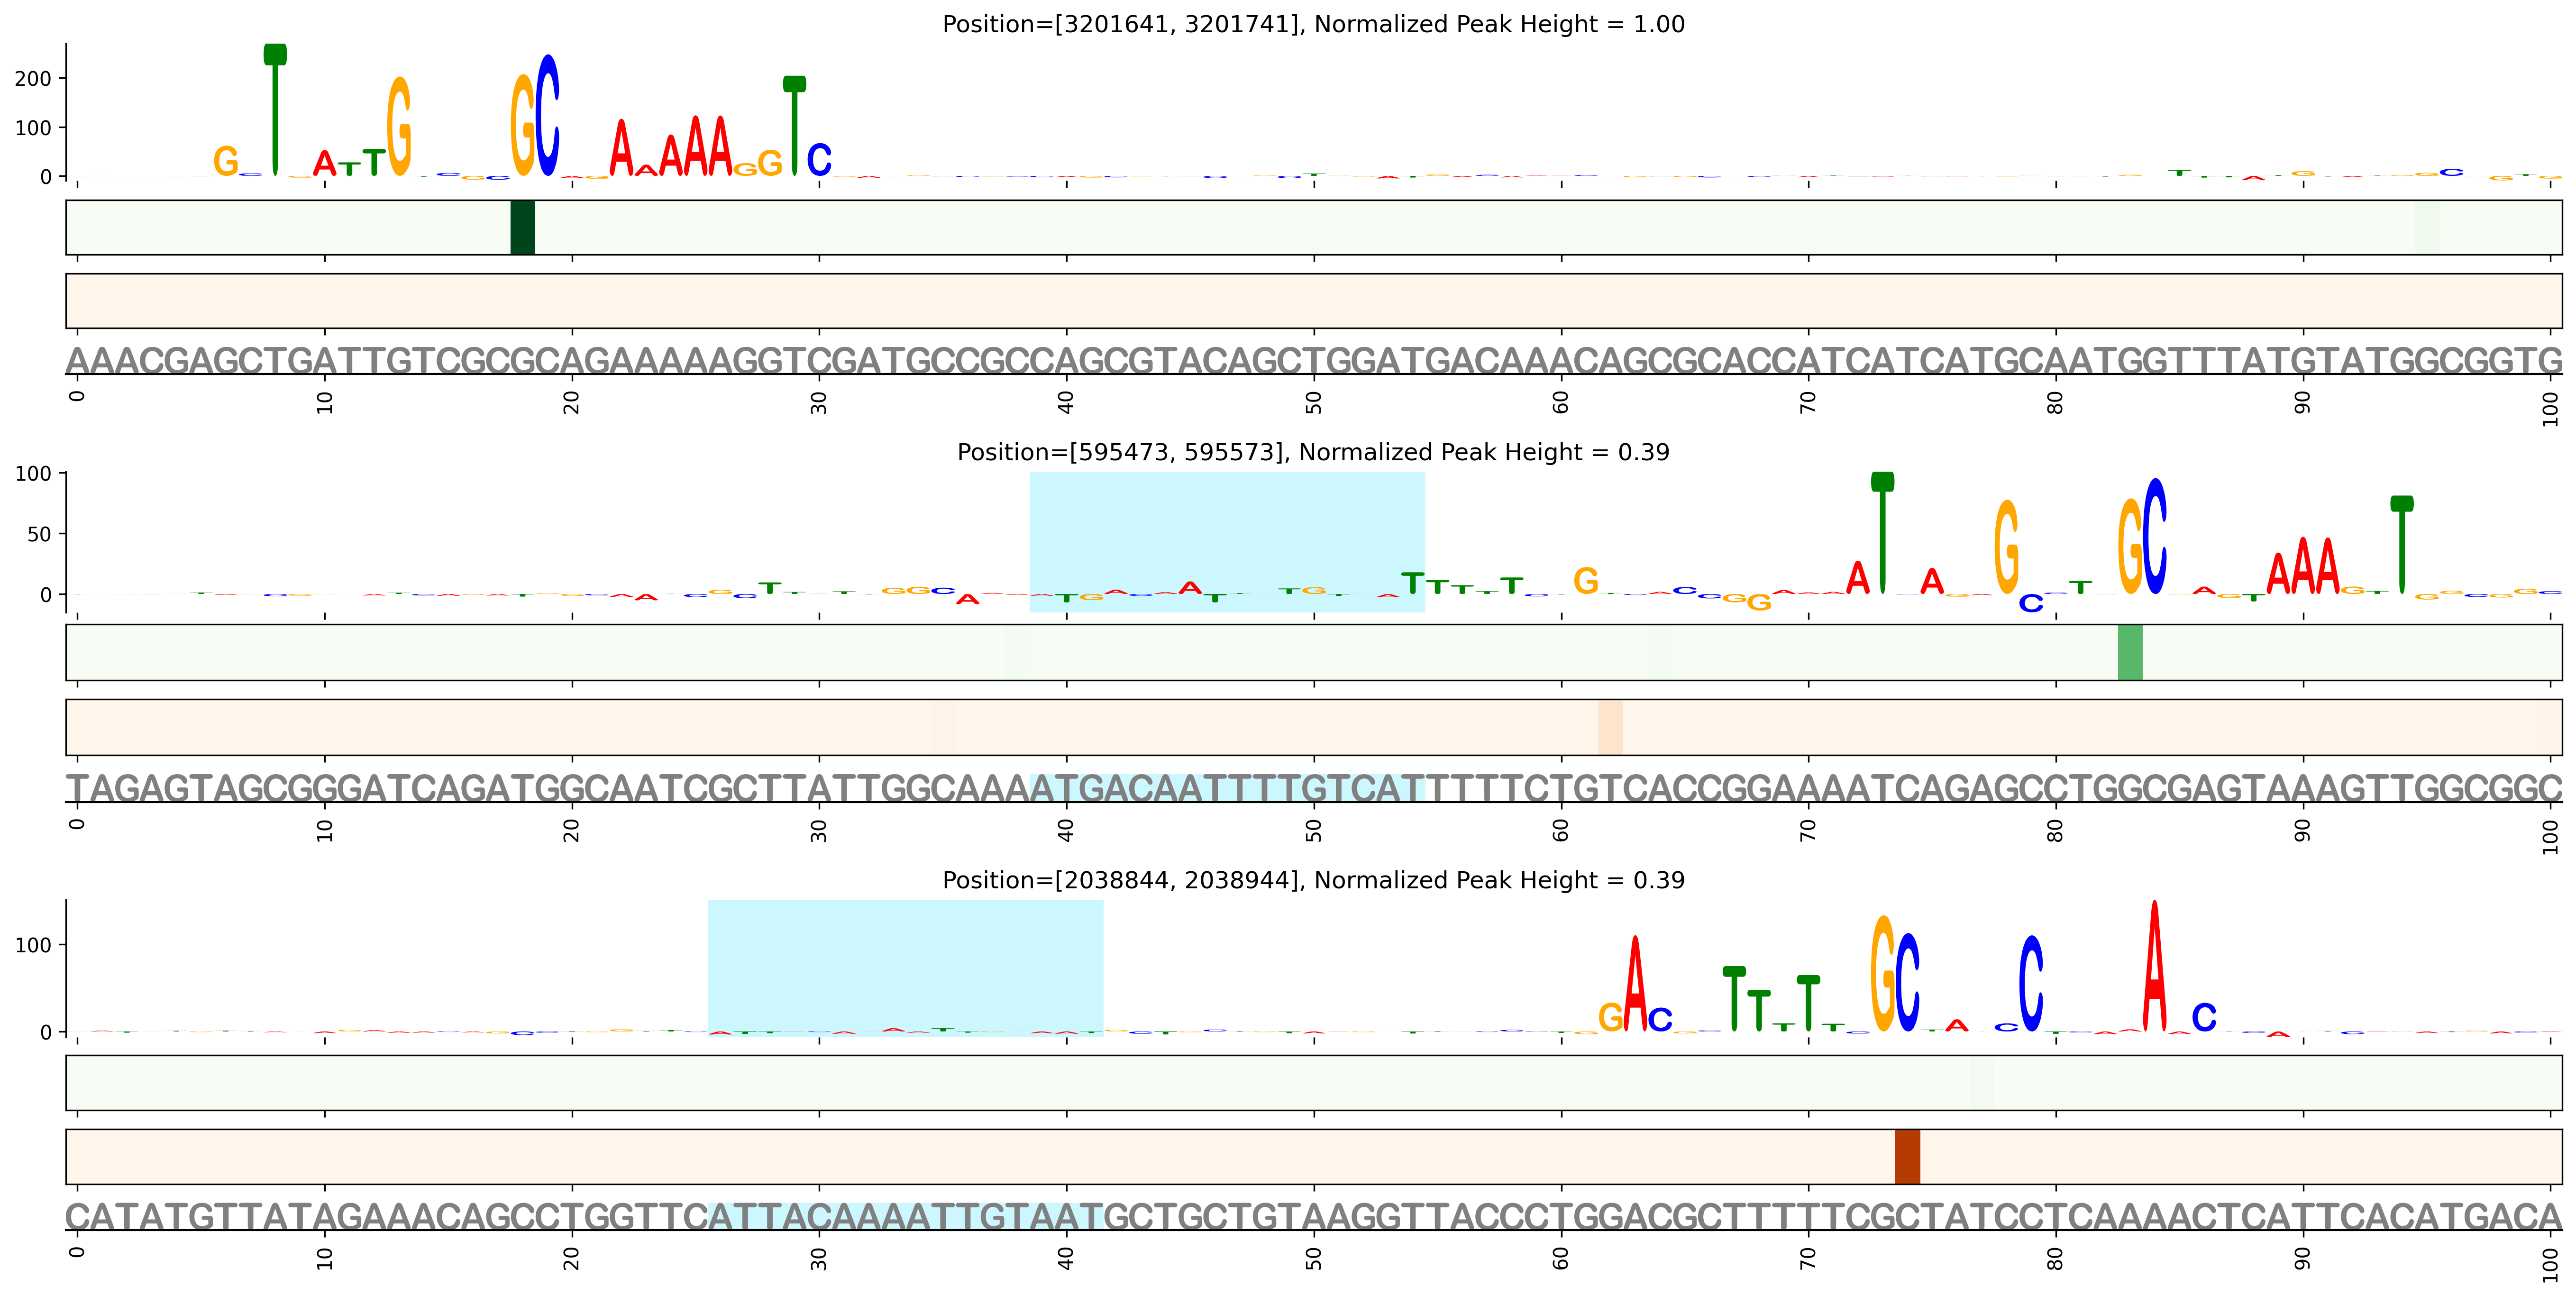Image resolution: width=2576 pixels, height=1296 pixels.
Task: Click y-axis label '50' on the middle plot
Action: [40, 535]
